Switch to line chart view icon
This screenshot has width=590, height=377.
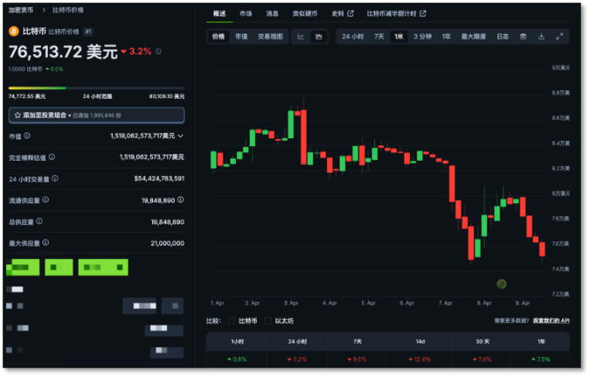pos(301,36)
